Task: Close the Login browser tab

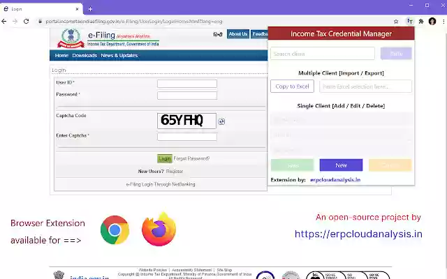Action: [77, 9]
